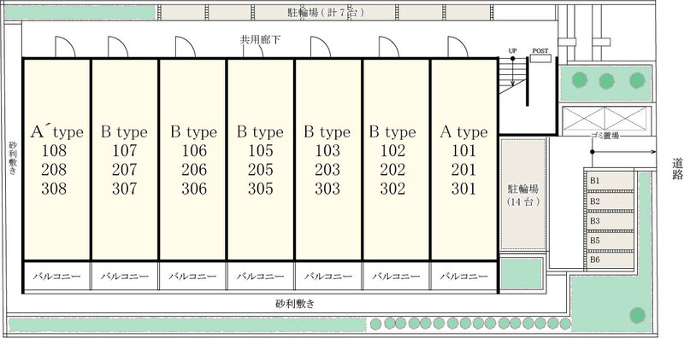The height and width of the screenshot is (338, 684).
Task: Click the 共用廊下 corridor label
Action: click(x=260, y=40)
